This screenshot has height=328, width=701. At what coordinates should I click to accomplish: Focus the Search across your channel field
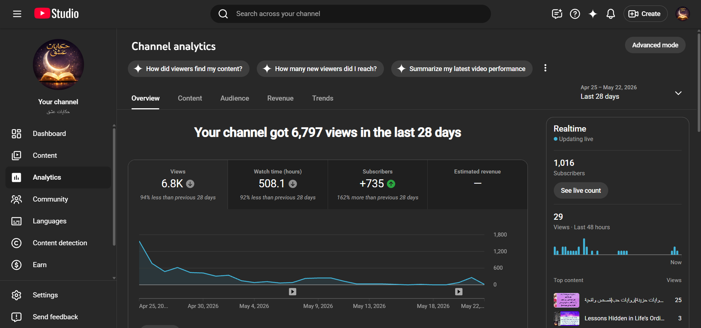pyautogui.click(x=351, y=14)
